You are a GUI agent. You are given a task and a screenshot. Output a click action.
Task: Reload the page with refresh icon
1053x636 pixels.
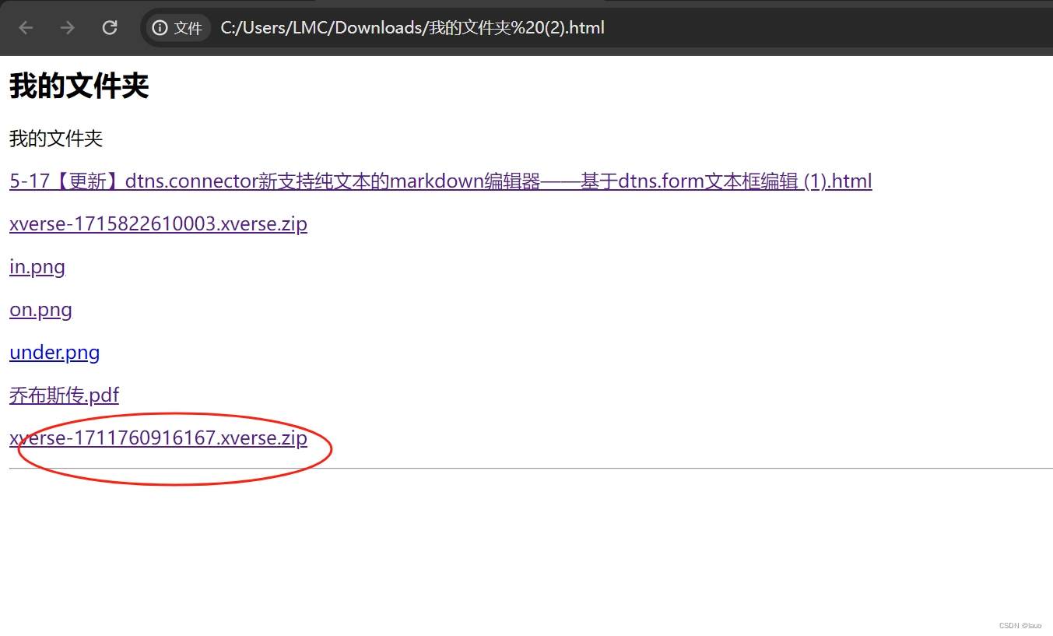[x=110, y=28]
